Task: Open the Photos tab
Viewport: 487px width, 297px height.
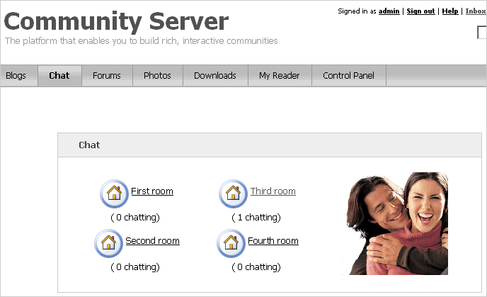Action: (157, 76)
